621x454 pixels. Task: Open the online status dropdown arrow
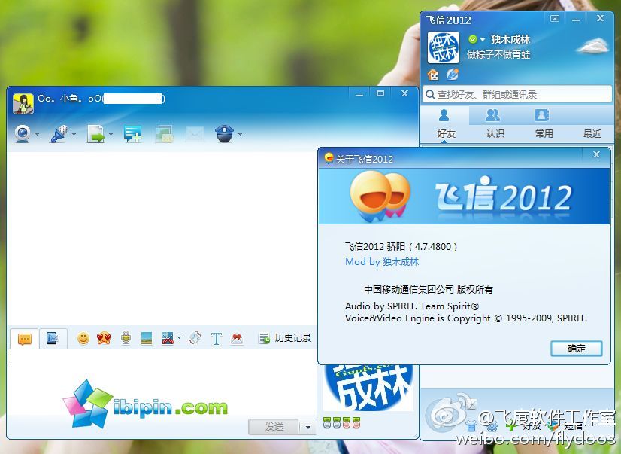pos(483,40)
